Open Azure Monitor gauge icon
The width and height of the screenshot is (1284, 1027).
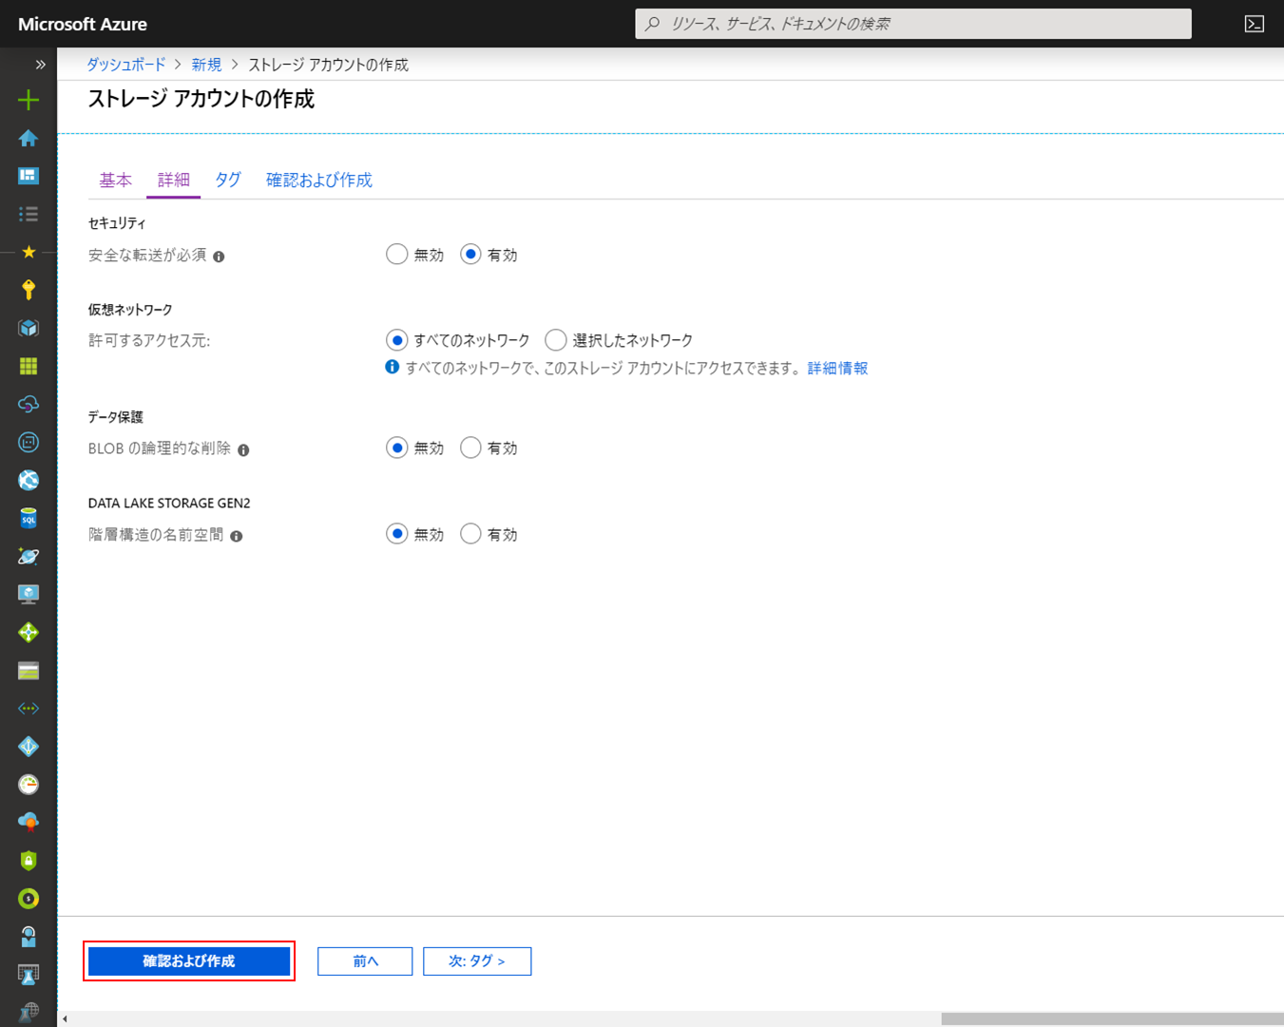tap(28, 784)
